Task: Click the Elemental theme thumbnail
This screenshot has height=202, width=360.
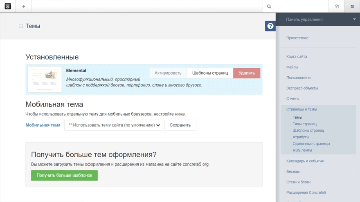Action: (45, 79)
